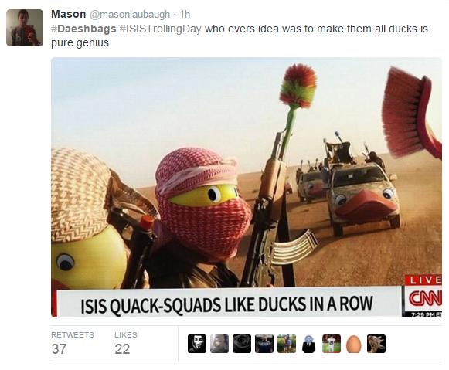Viewport: 449px width, 370px height.
Task: Open the #Daeshbags hashtag
Action: (x=83, y=29)
